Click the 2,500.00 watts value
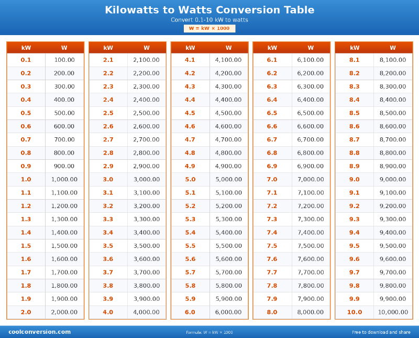Viewport: 419px width, 338px height. tap(147, 113)
